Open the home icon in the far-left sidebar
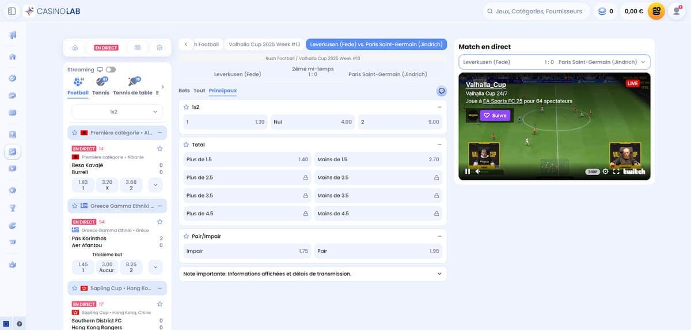Screen dimensions: 691x330 click(x=13, y=57)
